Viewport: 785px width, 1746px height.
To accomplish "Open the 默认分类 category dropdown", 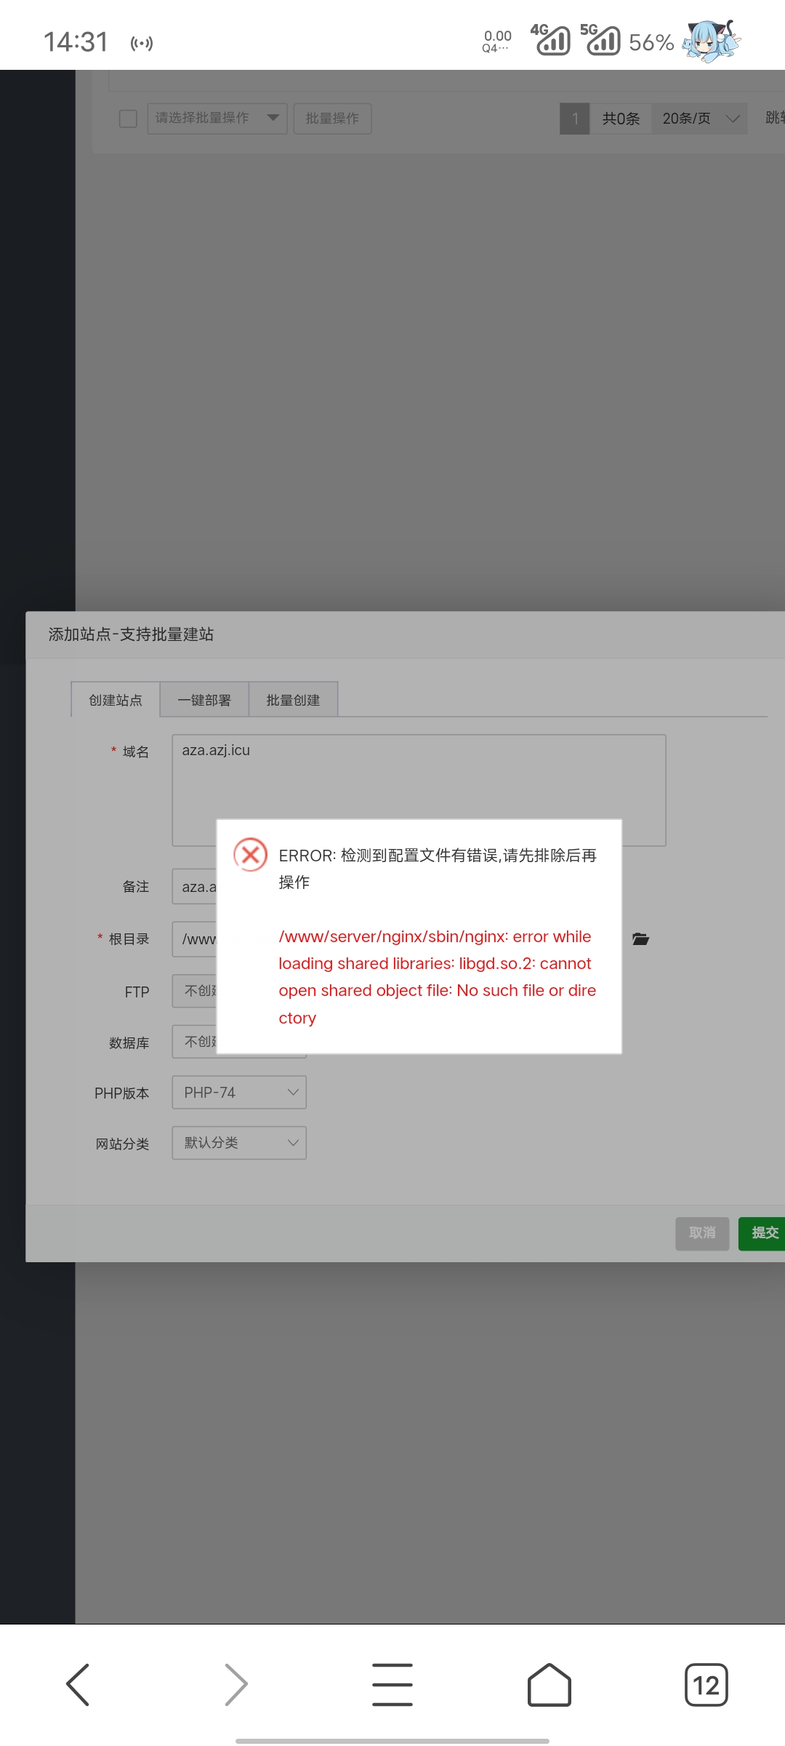I will click(239, 1143).
